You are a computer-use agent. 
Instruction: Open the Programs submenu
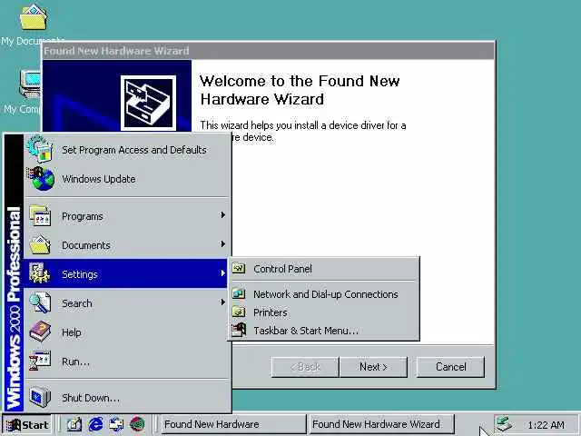pos(126,216)
